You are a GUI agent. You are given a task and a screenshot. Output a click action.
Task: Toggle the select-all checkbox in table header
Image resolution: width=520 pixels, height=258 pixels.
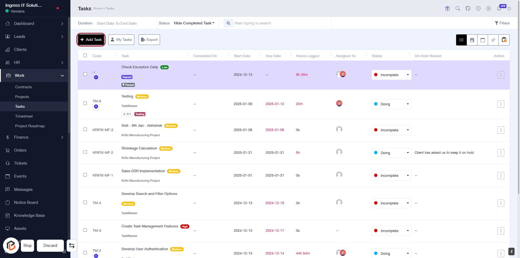85,55
